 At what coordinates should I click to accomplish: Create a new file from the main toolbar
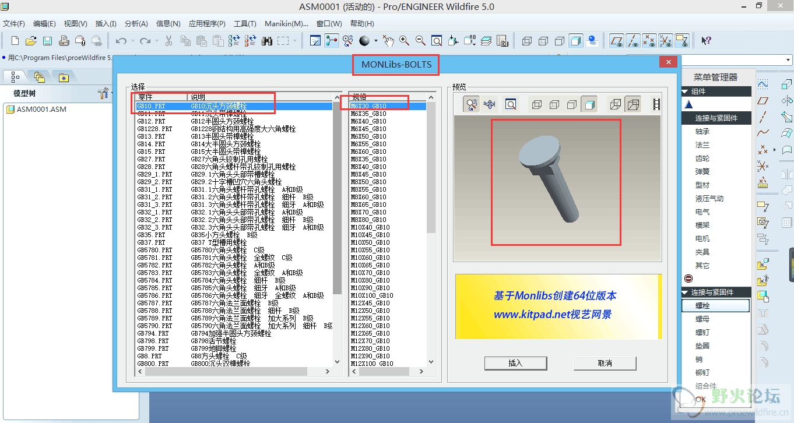click(15, 41)
